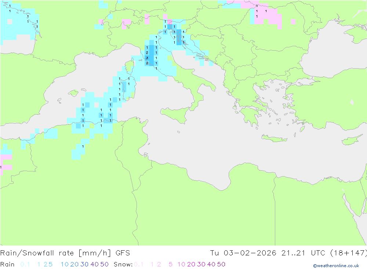Screen dimensions: 367x269
Task: Choose snow legend value 40
Action: [211, 264]
